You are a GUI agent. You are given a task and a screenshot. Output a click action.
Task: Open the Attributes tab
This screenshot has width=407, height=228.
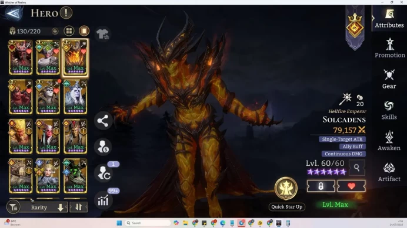(x=389, y=19)
